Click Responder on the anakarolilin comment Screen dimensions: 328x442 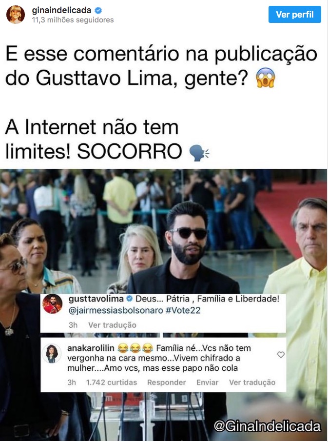(166, 382)
